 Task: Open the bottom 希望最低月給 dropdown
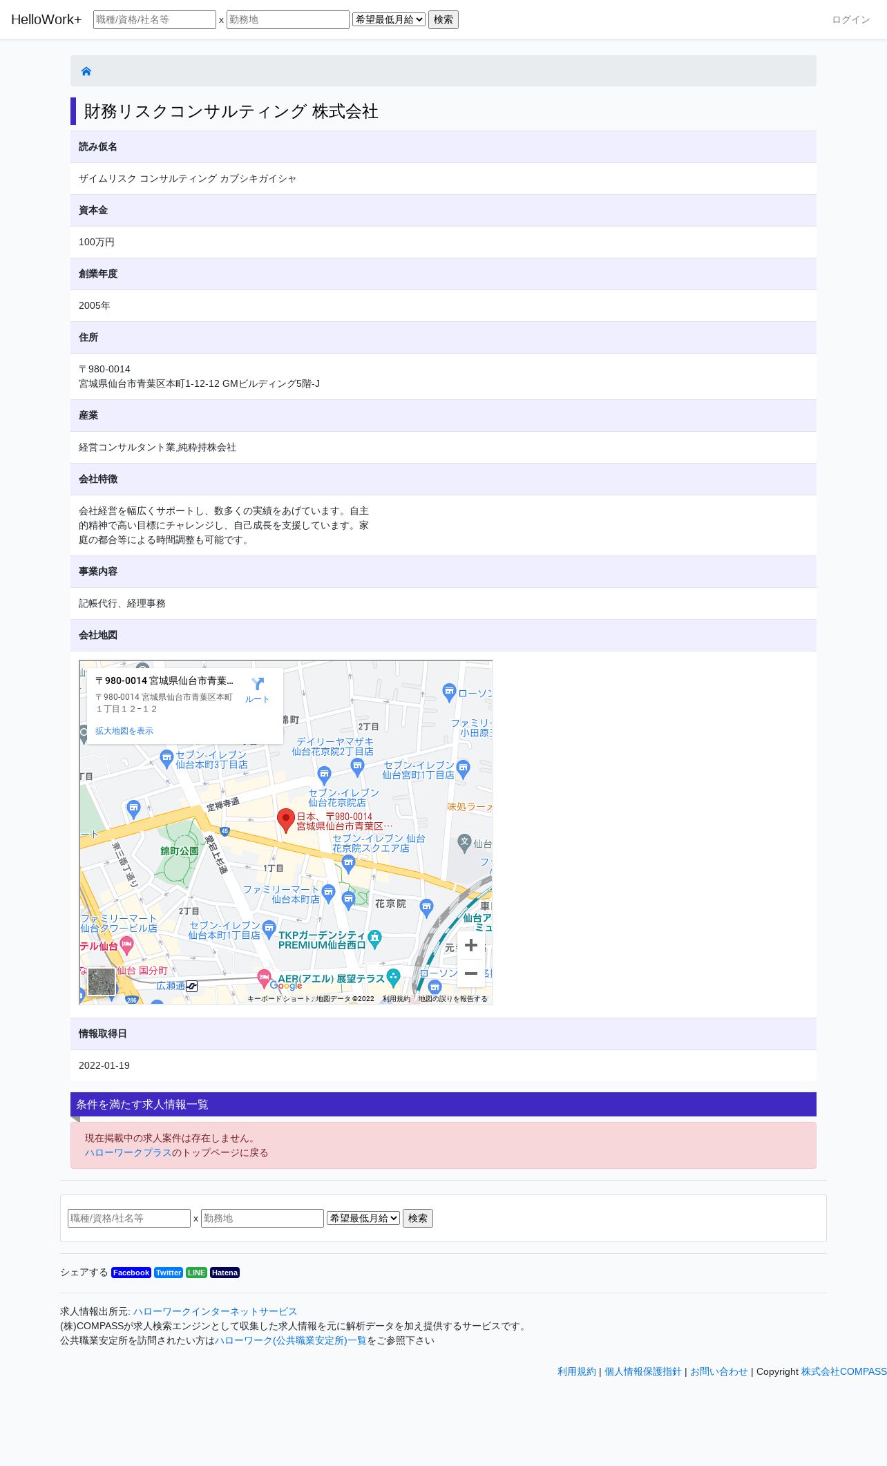click(x=363, y=1218)
